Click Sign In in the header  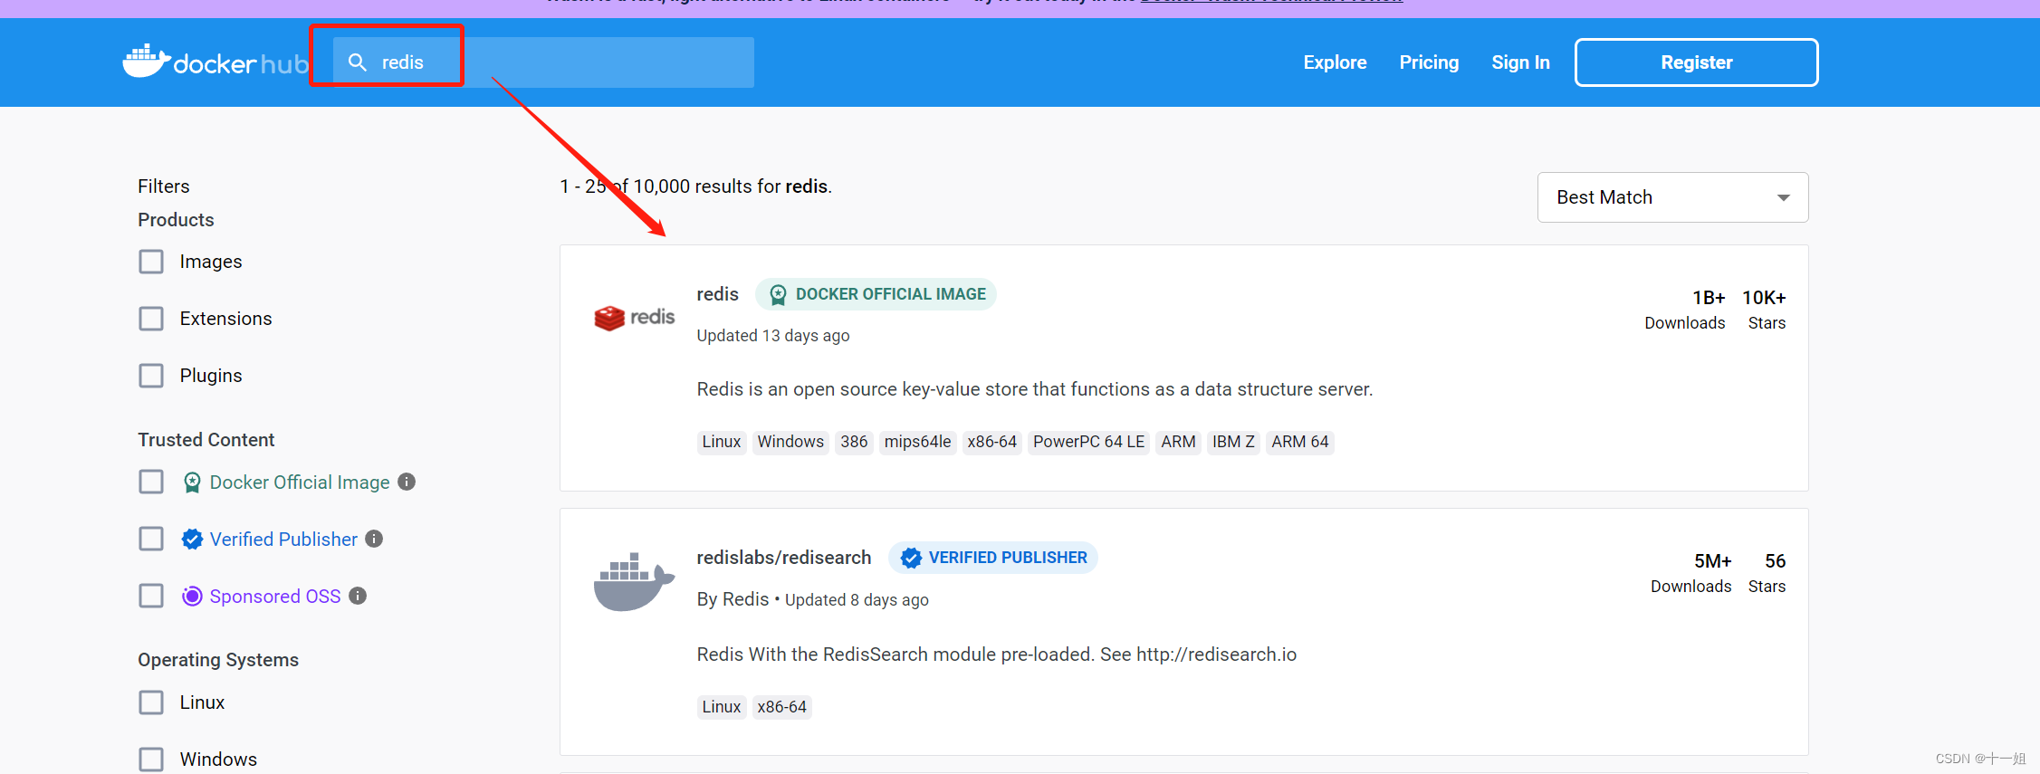point(1520,62)
